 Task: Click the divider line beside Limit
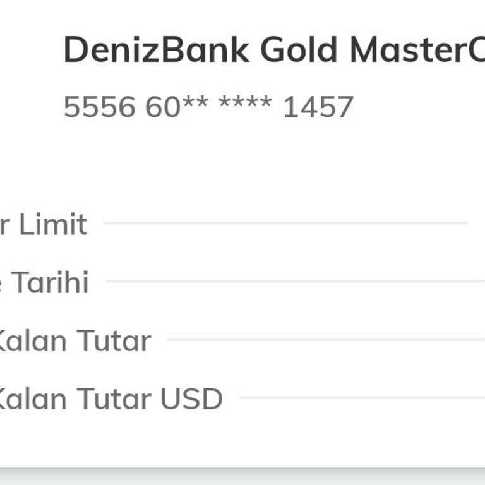284,223
